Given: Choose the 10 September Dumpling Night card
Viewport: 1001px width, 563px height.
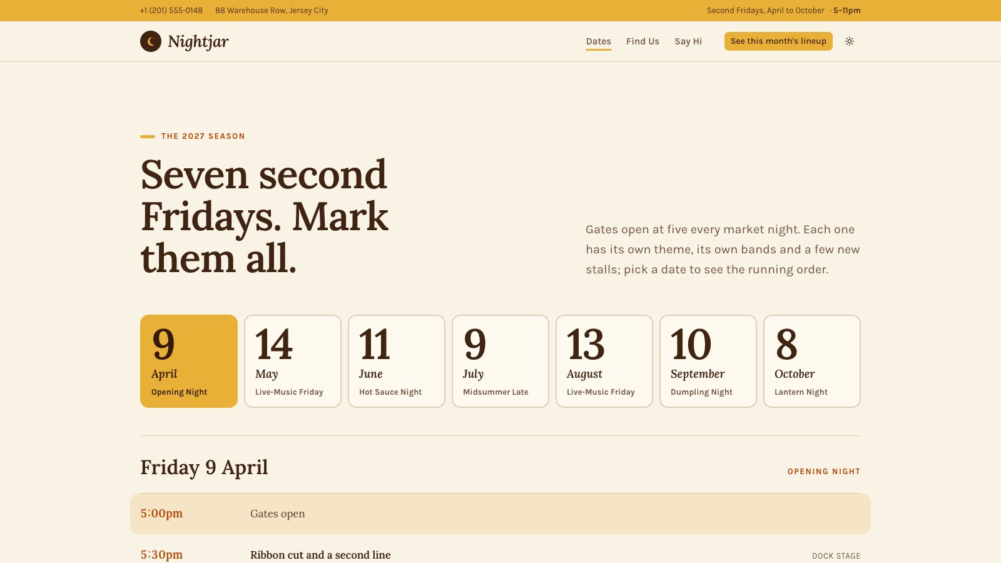Looking at the screenshot, I should pyautogui.click(x=708, y=361).
